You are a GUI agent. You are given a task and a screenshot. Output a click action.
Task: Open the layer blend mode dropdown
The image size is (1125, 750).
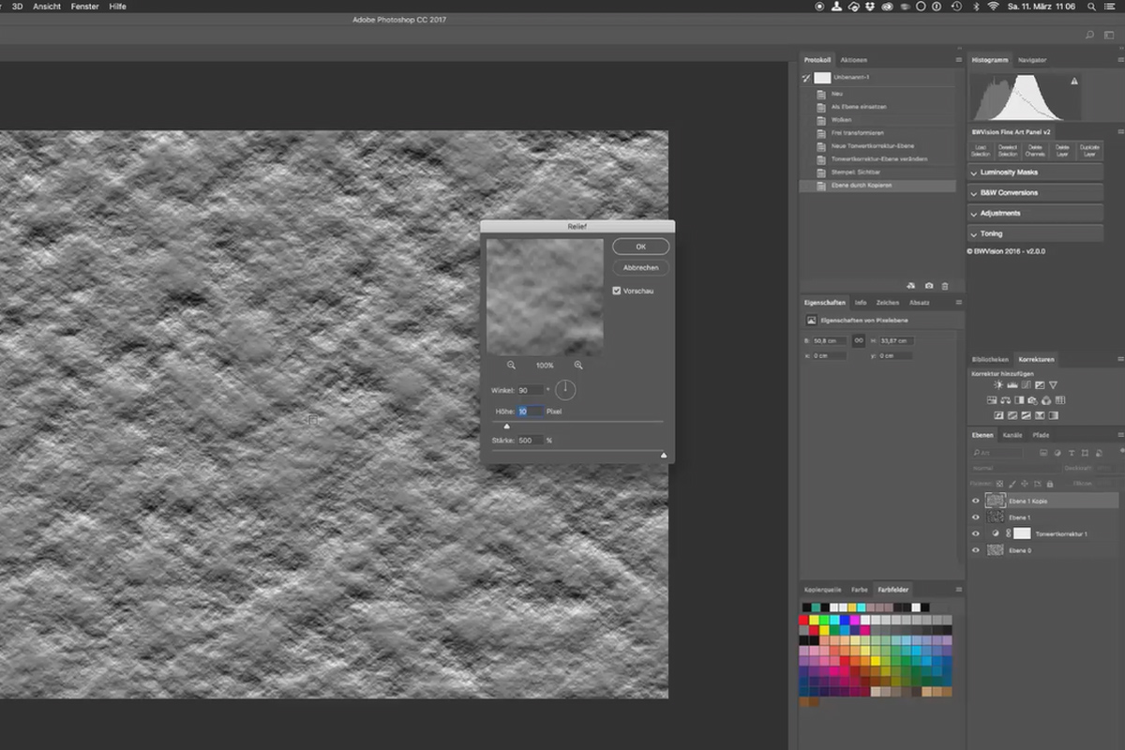point(1014,468)
